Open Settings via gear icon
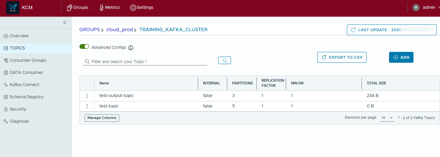This screenshot has height=157, width=440. 133,7
